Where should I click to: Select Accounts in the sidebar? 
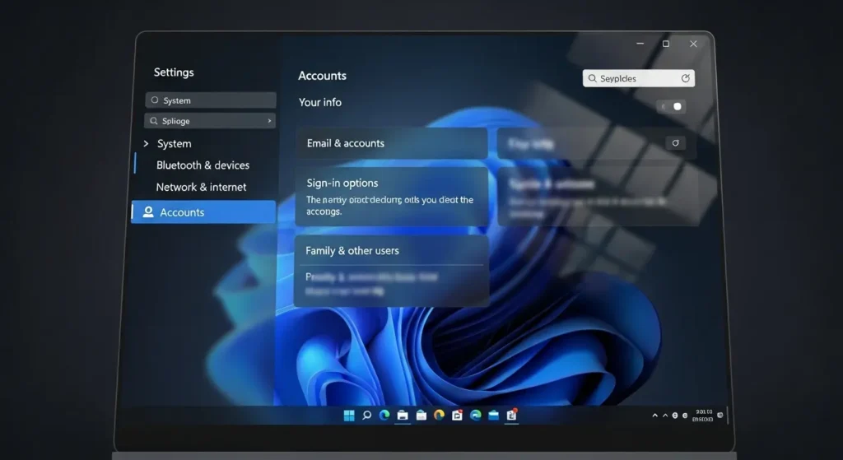[204, 211]
